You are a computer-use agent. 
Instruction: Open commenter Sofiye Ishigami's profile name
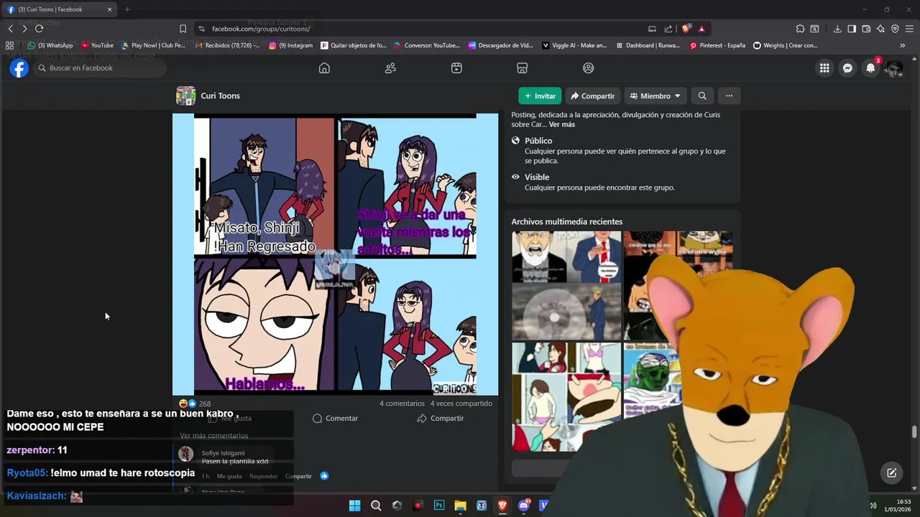coord(223,453)
